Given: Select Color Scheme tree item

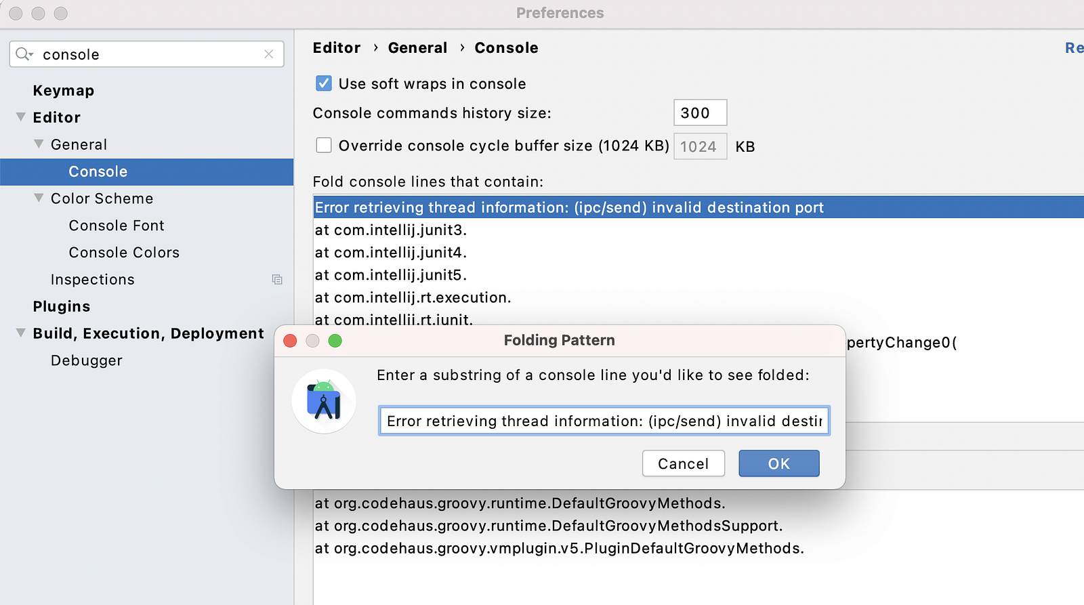Looking at the screenshot, I should pos(102,199).
